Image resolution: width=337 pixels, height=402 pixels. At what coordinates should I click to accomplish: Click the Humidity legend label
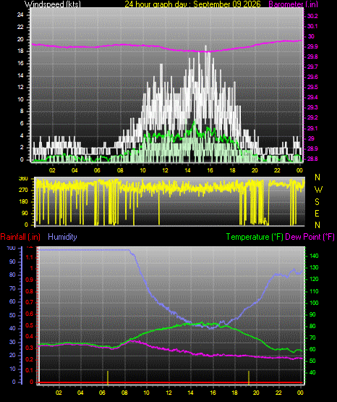[62, 237]
